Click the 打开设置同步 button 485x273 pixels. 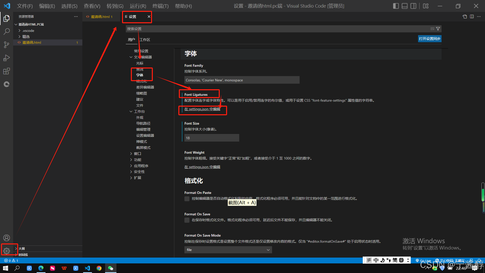tap(429, 39)
